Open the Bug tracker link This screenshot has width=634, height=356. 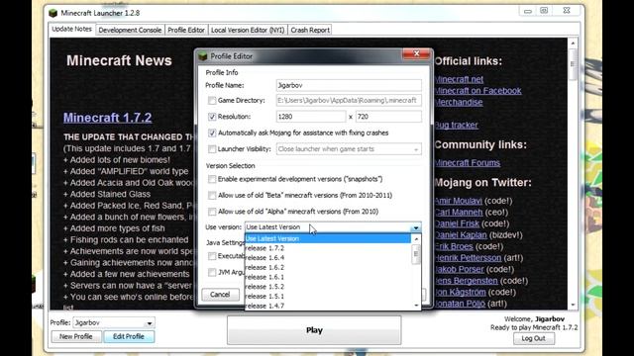456,126
